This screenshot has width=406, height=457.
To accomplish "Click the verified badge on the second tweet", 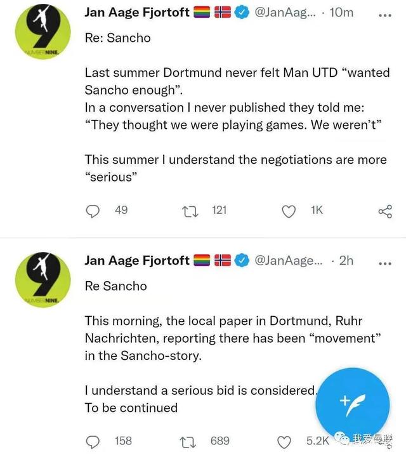I will (x=242, y=260).
